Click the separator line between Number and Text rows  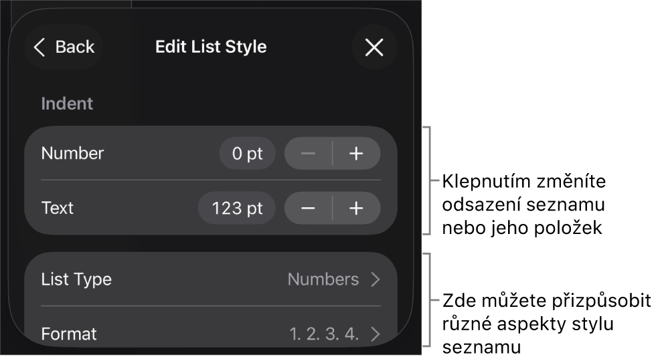[x=211, y=180]
